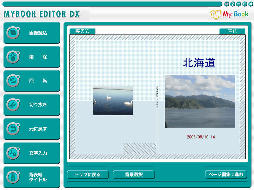254x190 pixels.
Task: Proceed with ページ編集に進む button
Action: point(226,174)
